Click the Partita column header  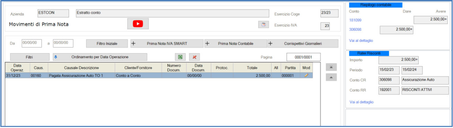click(290, 67)
